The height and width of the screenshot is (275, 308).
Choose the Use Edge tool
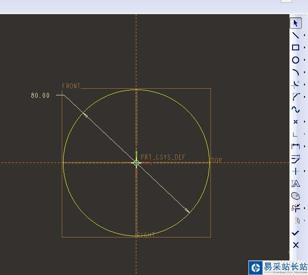pos(295,134)
